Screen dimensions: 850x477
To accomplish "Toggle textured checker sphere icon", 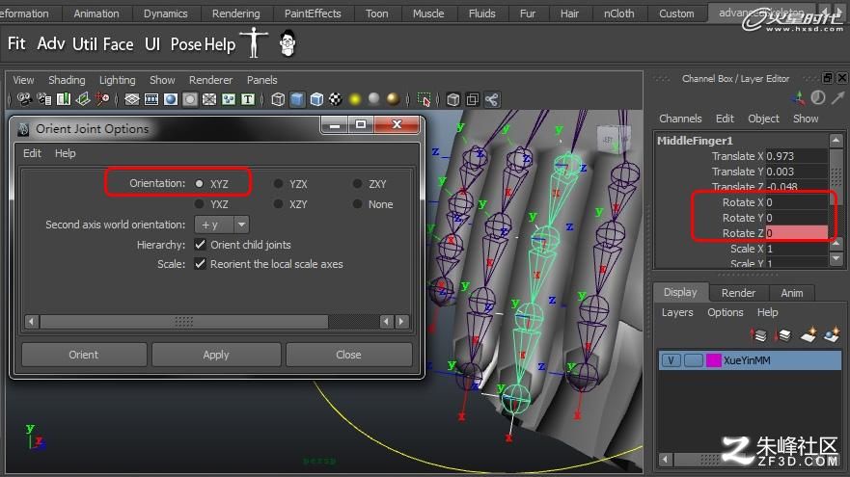I will point(336,99).
